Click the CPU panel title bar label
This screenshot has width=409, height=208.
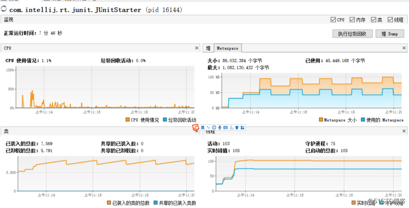coord(8,48)
